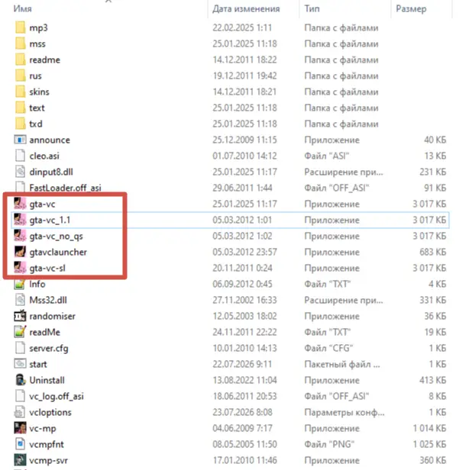Select the readMe text file icon
Image resolution: width=459 pixels, height=470 pixels.
(x=20, y=332)
